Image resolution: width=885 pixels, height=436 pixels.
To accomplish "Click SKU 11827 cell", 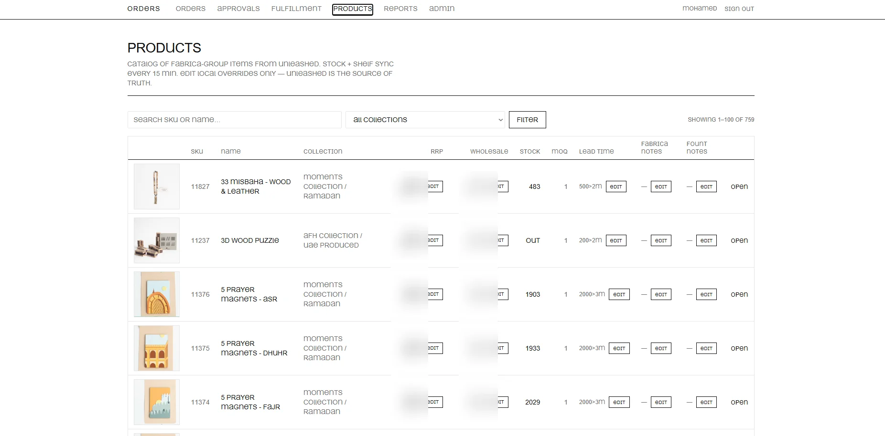I will pyautogui.click(x=200, y=187).
